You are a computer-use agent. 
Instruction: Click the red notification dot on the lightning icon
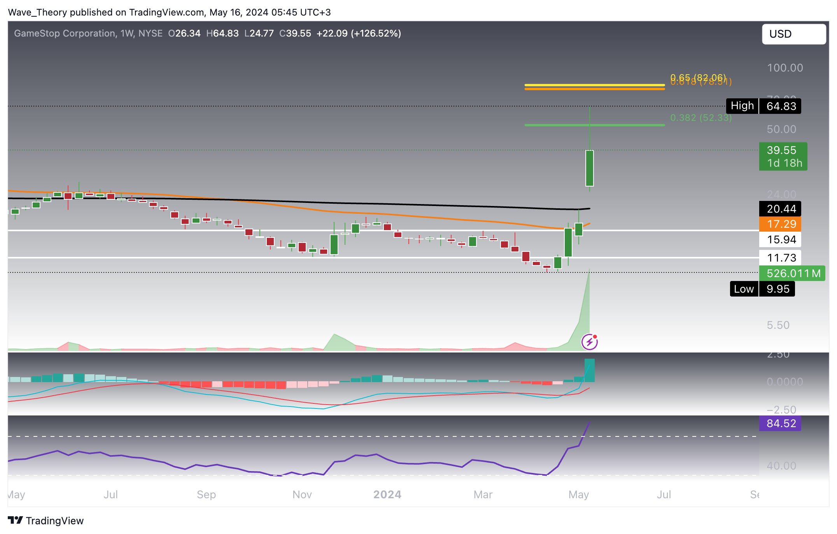coord(595,336)
